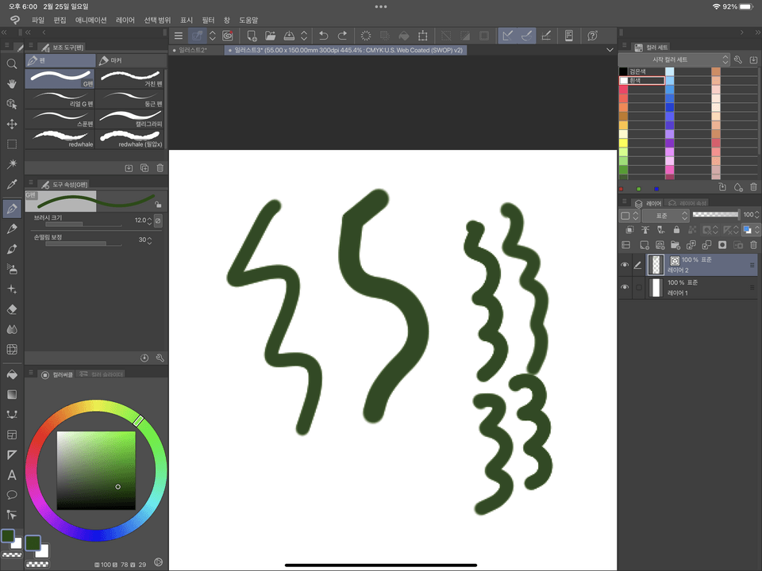Open color set wrench settings

(x=737, y=59)
